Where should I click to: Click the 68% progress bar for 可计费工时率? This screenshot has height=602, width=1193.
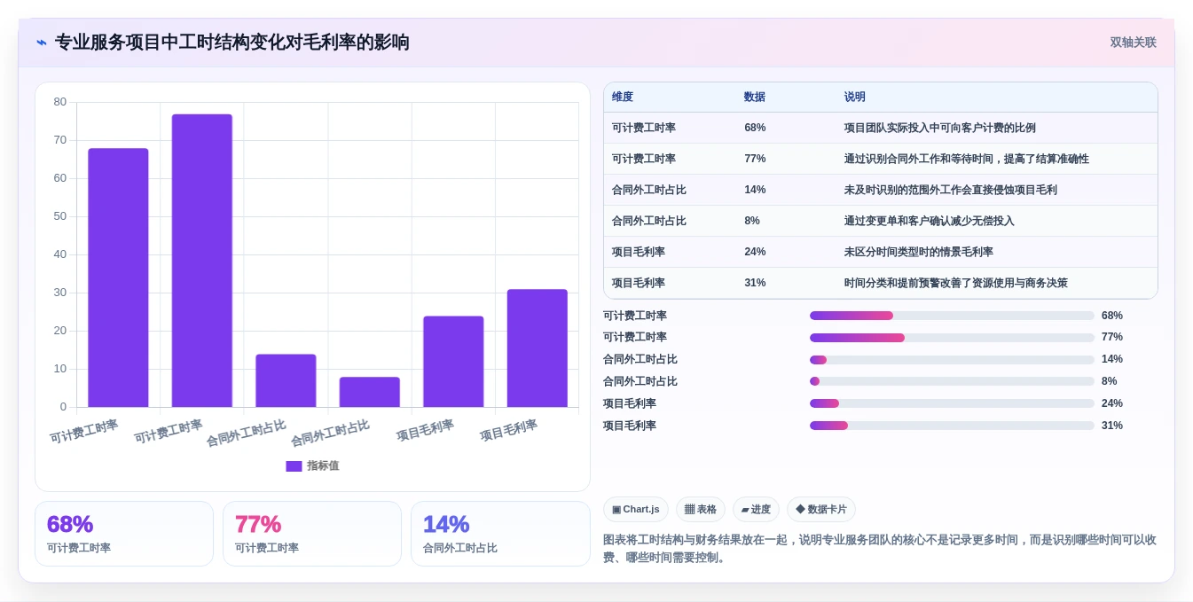click(x=952, y=316)
